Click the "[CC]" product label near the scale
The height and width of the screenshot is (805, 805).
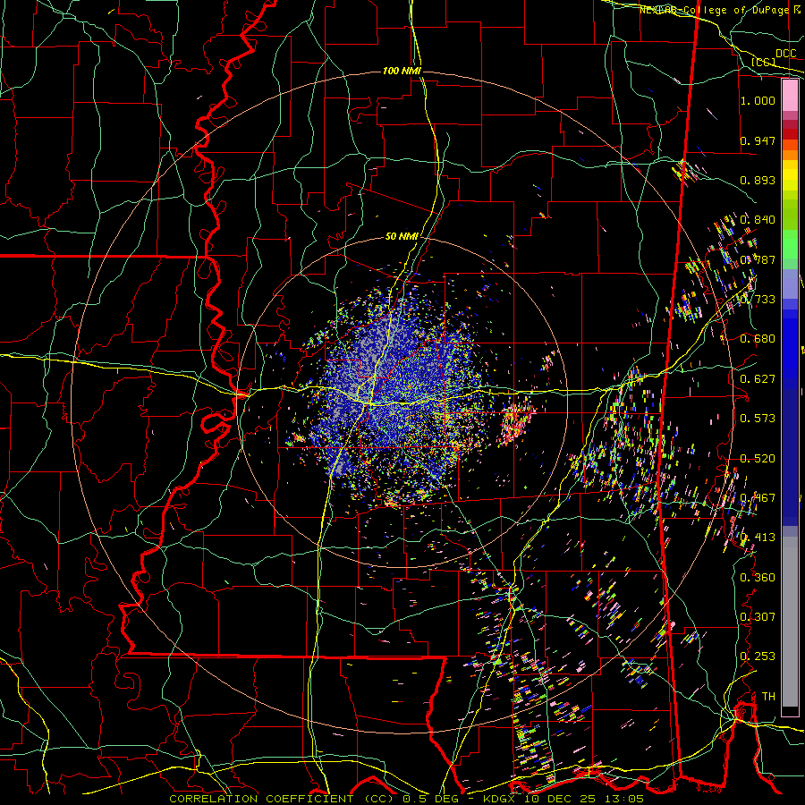click(764, 62)
